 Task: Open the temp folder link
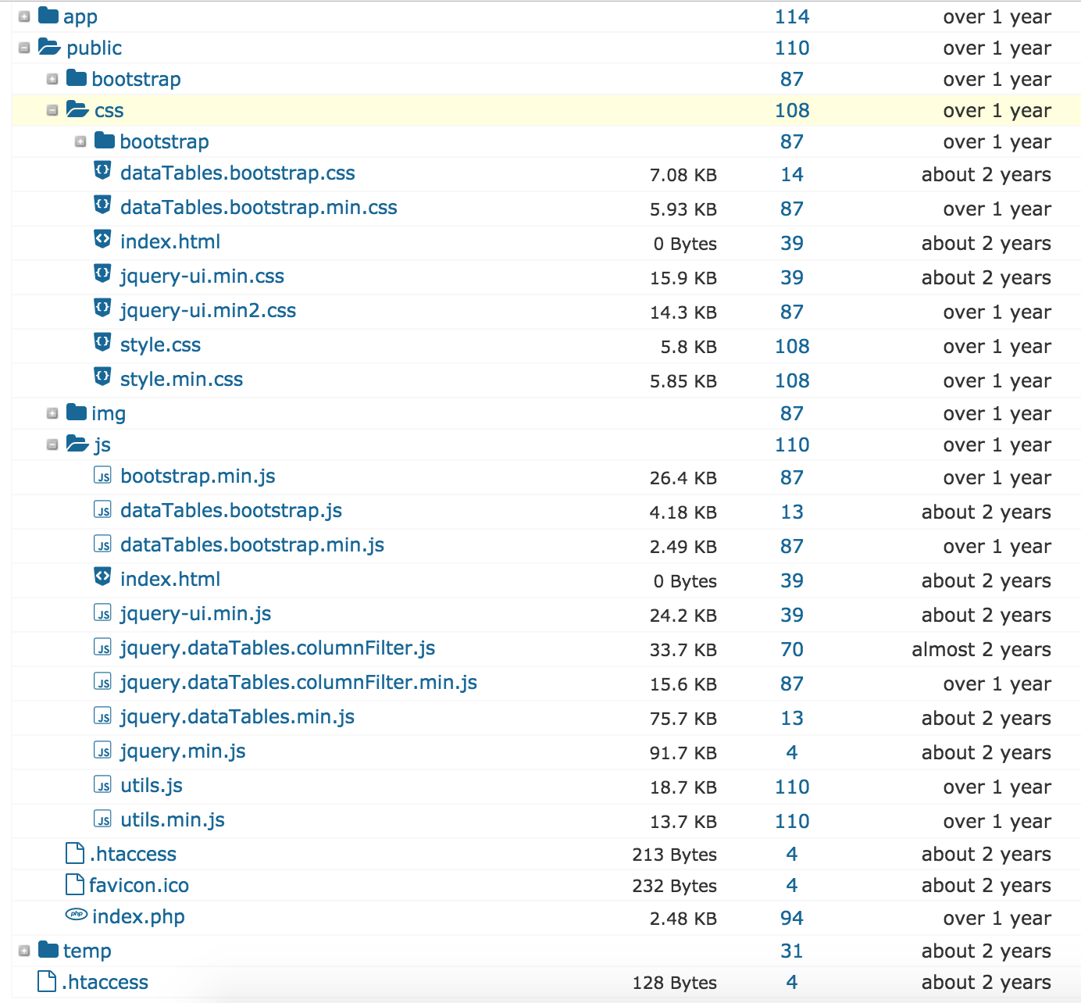point(87,951)
